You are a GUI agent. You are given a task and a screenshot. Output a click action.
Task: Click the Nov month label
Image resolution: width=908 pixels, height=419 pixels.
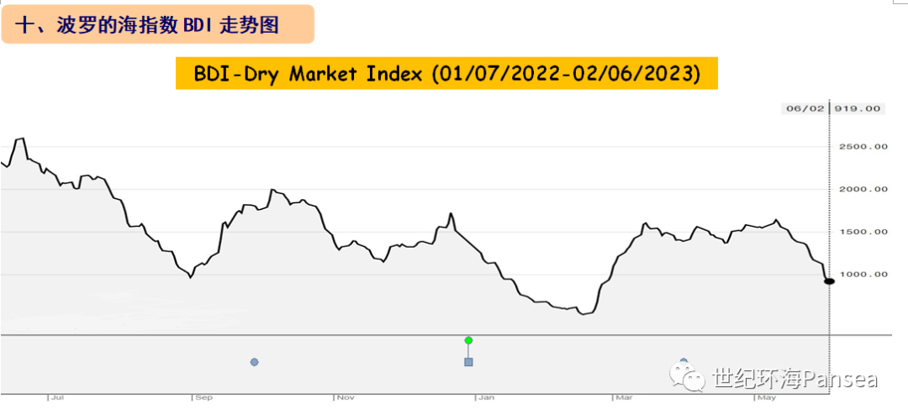click(x=346, y=398)
